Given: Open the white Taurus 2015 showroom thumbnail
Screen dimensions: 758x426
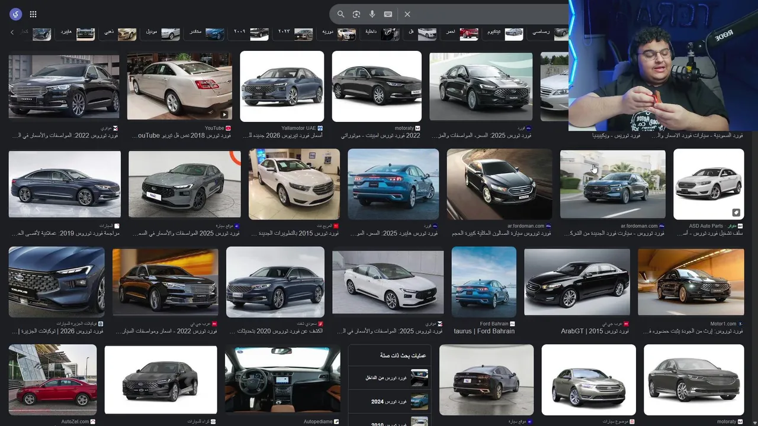Looking at the screenshot, I should (x=294, y=184).
